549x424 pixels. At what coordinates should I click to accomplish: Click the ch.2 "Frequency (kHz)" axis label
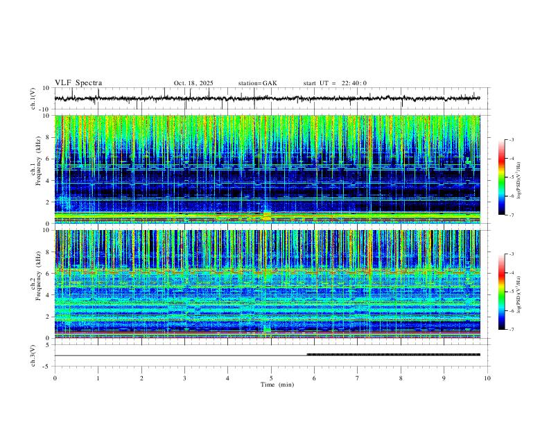coord(38,276)
